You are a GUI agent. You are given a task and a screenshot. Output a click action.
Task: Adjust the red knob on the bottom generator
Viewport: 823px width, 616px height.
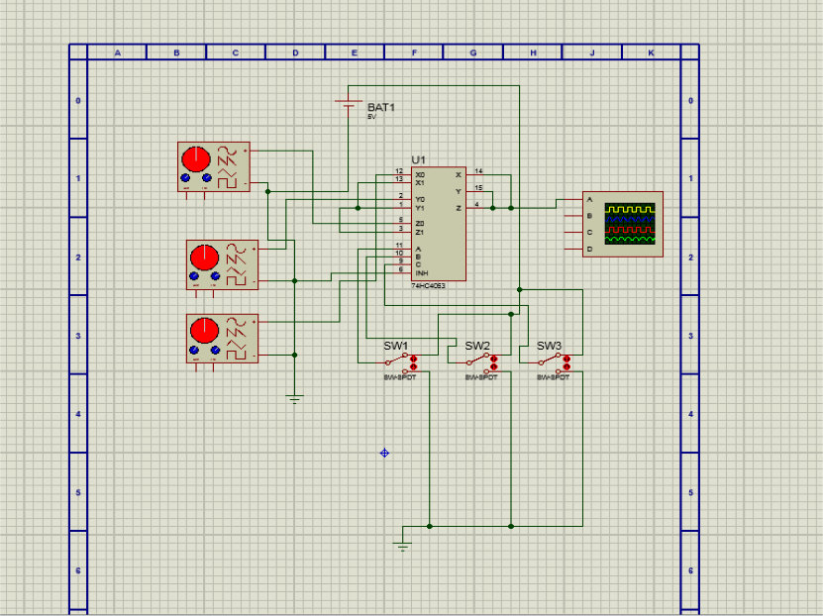point(205,331)
